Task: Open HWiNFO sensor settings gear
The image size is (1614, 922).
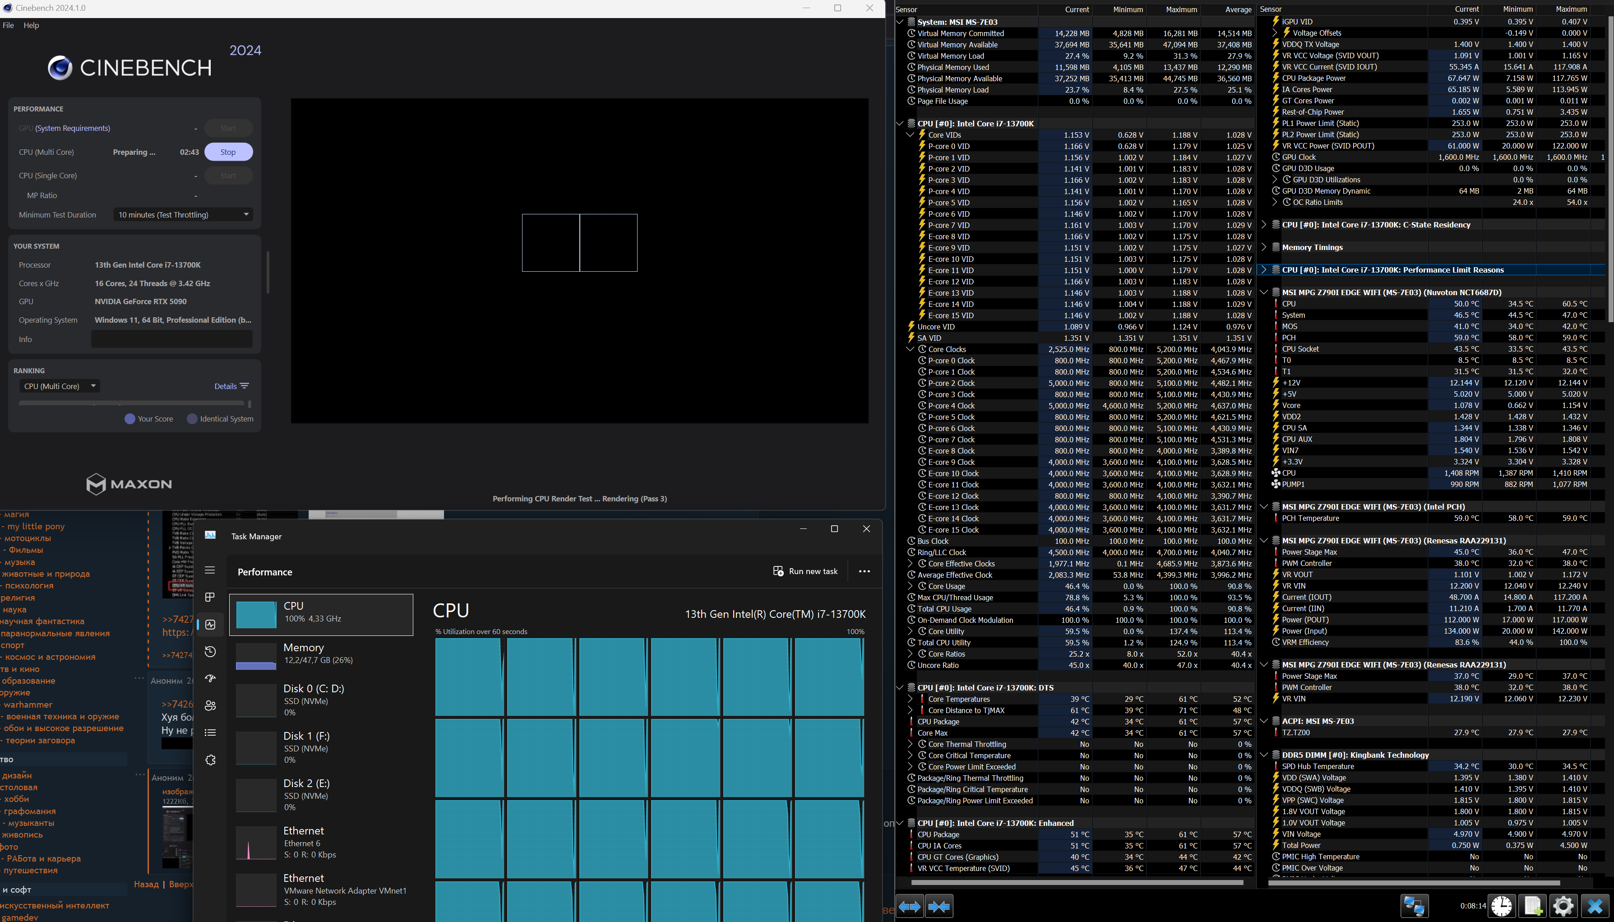Action: [x=1563, y=906]
